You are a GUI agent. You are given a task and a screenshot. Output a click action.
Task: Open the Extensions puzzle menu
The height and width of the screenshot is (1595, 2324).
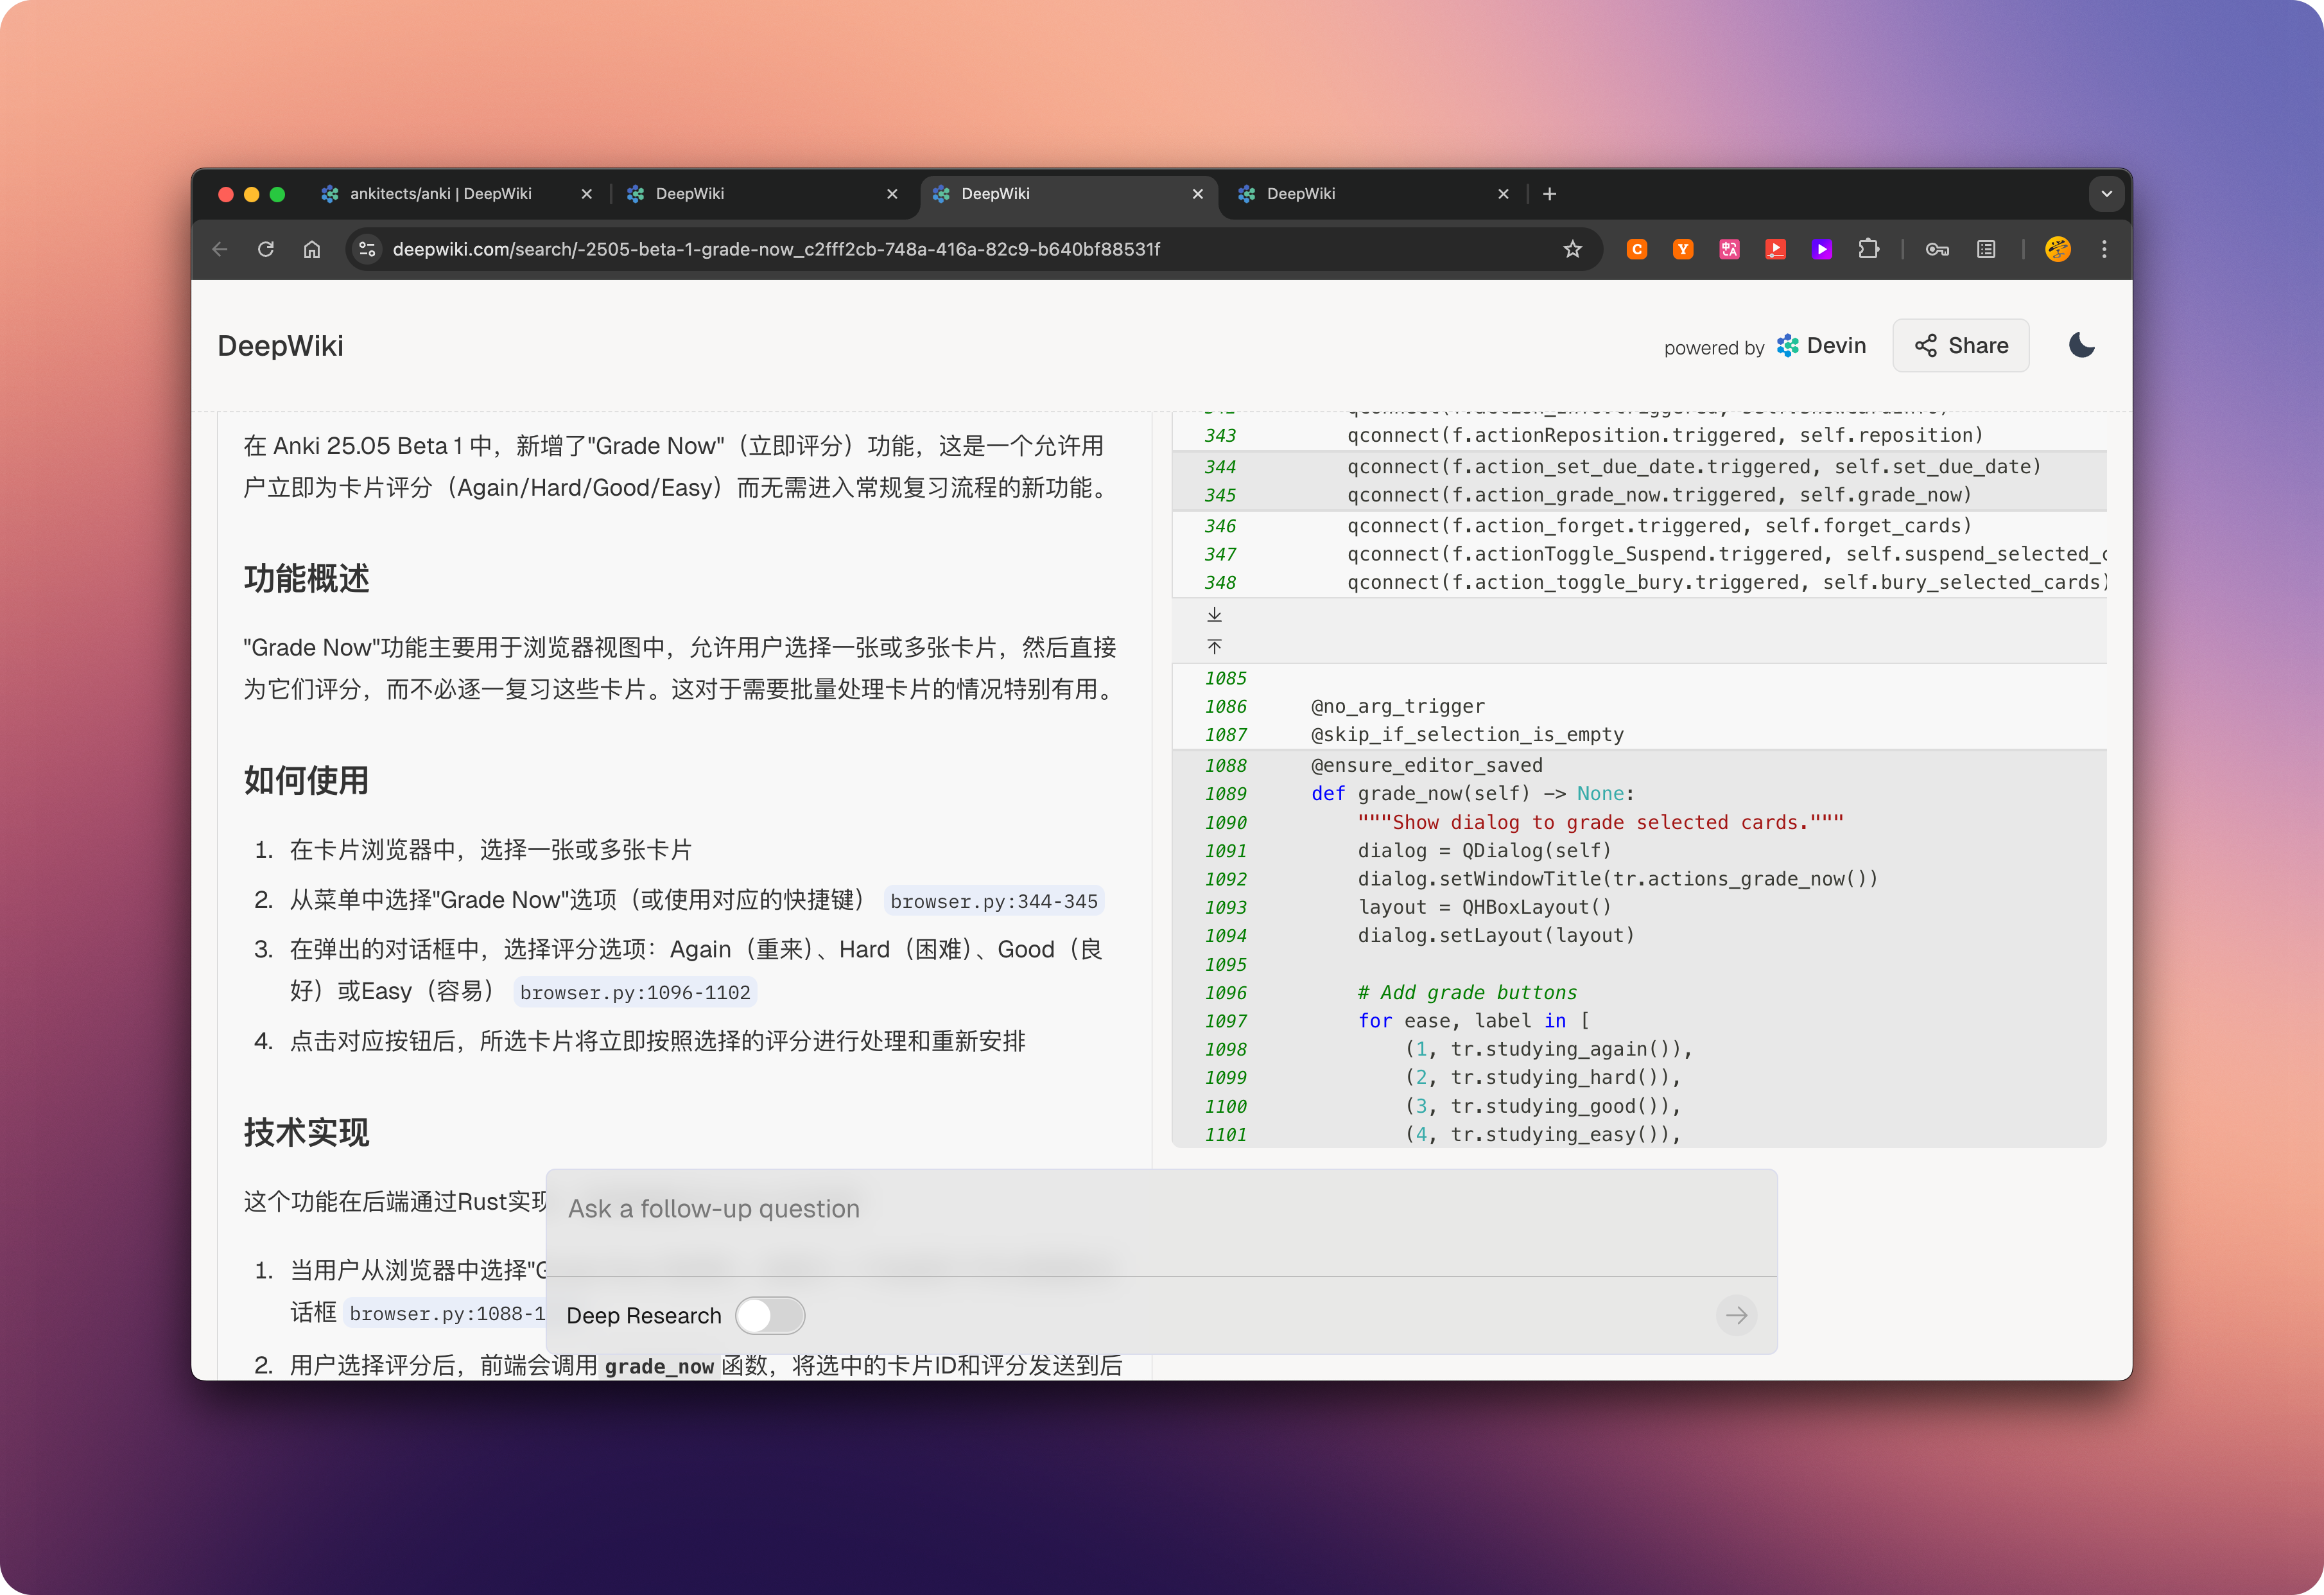click(1868, 249)
